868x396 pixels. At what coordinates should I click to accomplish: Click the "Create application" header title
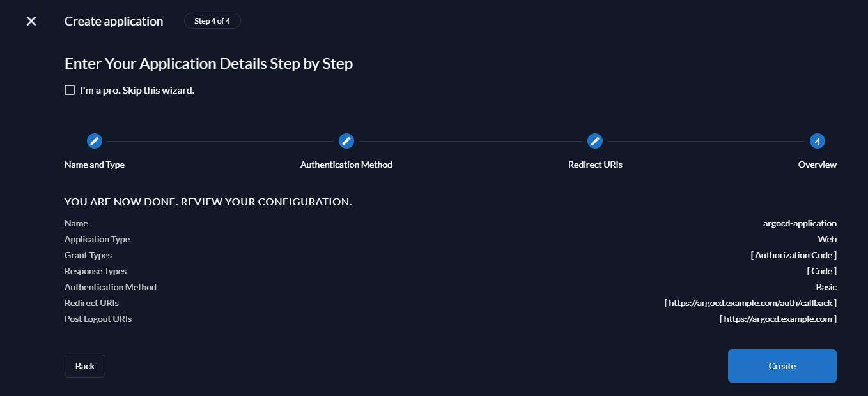114,21
